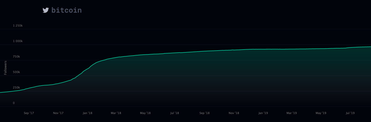The width and height of the screenshot is (371, 122).
Task: Click the '0' y-axis value
Action: 14,103
